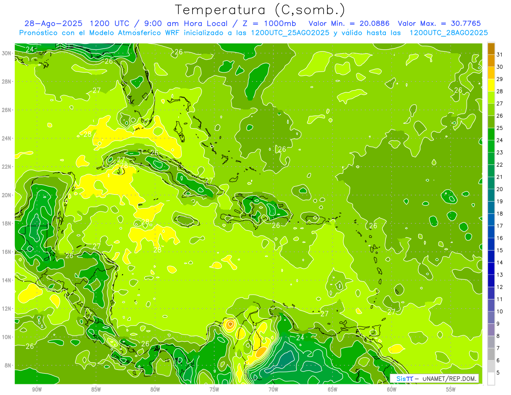Click the "12N" latitude axis label
Image resolution: width=511 pixels, height=395 pixels.
click(x=7, y=309)
